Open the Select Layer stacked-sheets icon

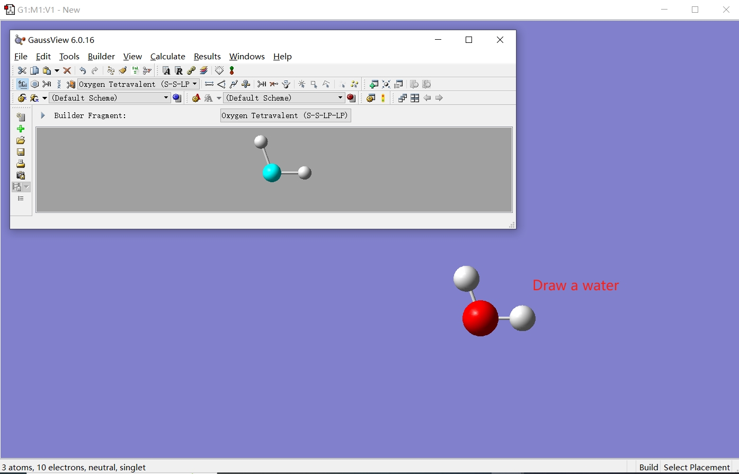point(203,70)
